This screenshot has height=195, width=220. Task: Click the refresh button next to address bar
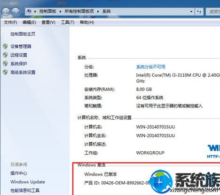pyautogui.click(x=199, y=11)
